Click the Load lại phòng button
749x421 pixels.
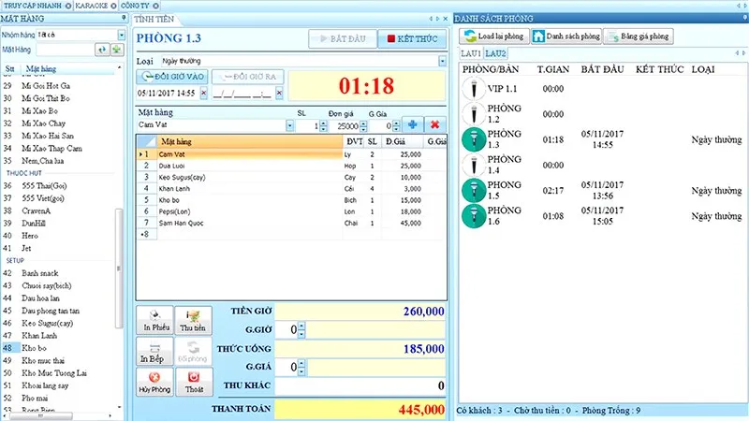492,36
